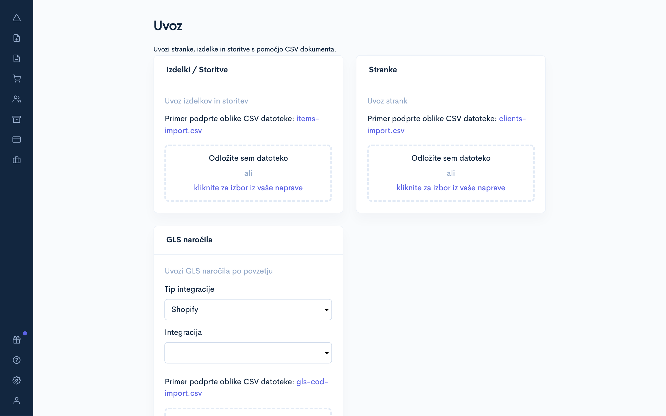Choose a device file for Izdelki import
Image resolution: width=666 pixels, height=416 pixels.
248,188
